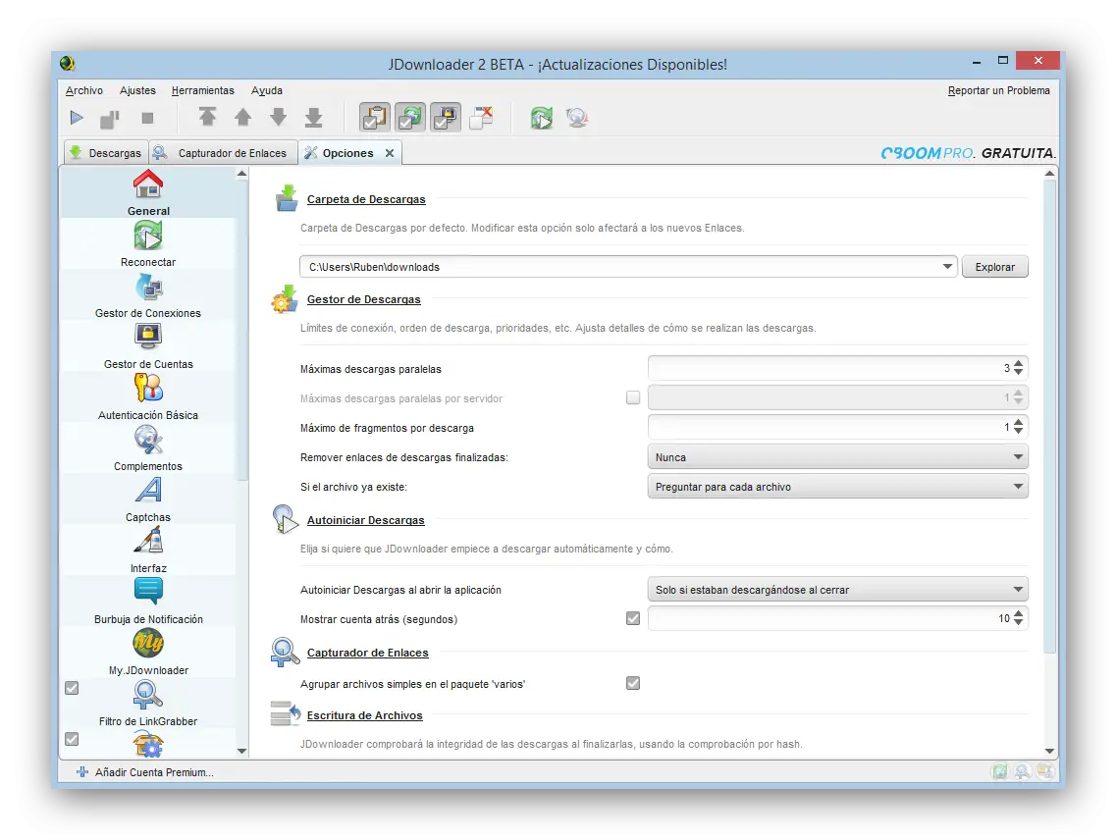Toggle the checkbox below Filtro de LinkGrabber
This screenshot has width=1117, height=840.
tap(72, 740)
